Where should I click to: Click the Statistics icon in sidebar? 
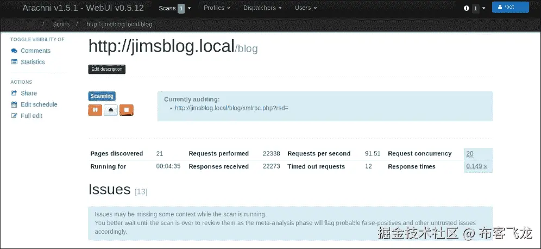(14, 62)
